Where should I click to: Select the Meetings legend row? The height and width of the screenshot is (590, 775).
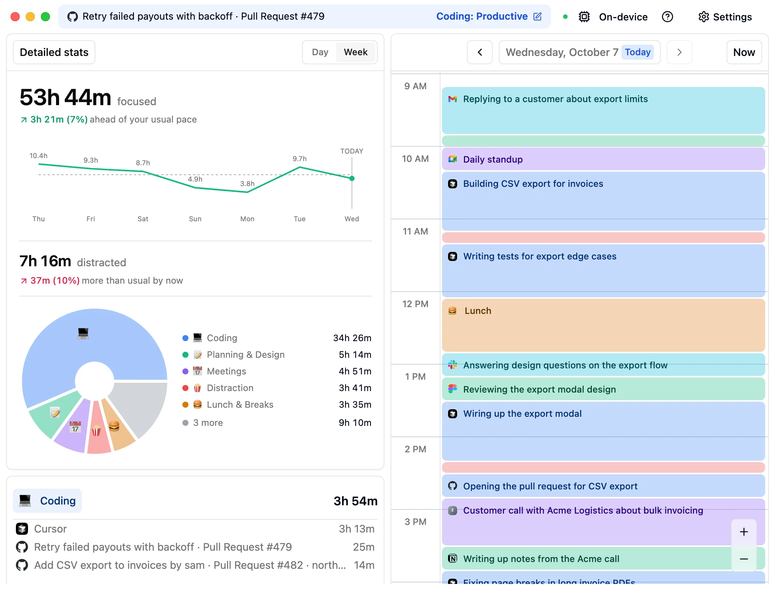277,371
